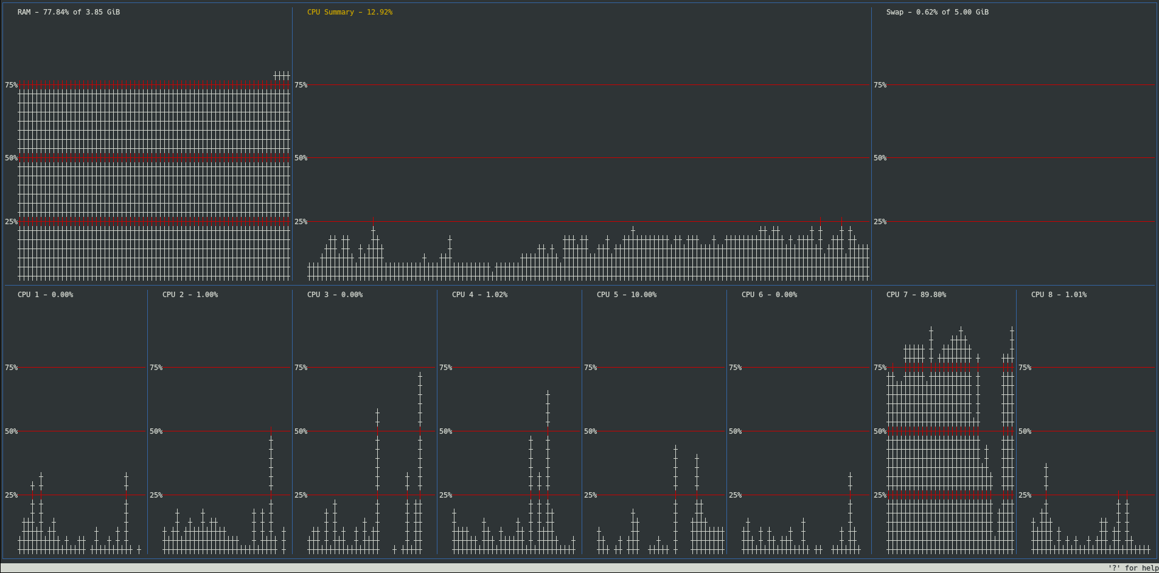Click the 75% axis label in CPU Summary

[301, 85]
